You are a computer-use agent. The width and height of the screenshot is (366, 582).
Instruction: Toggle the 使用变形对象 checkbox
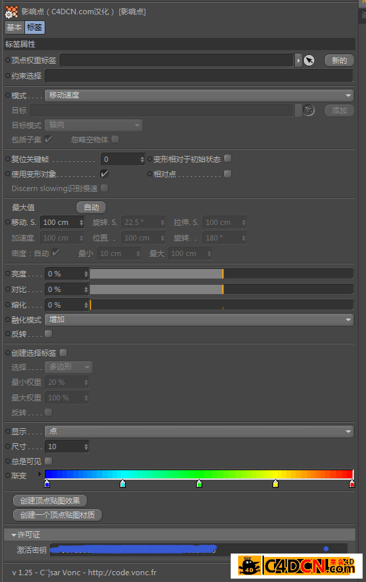tap(104, 173)
